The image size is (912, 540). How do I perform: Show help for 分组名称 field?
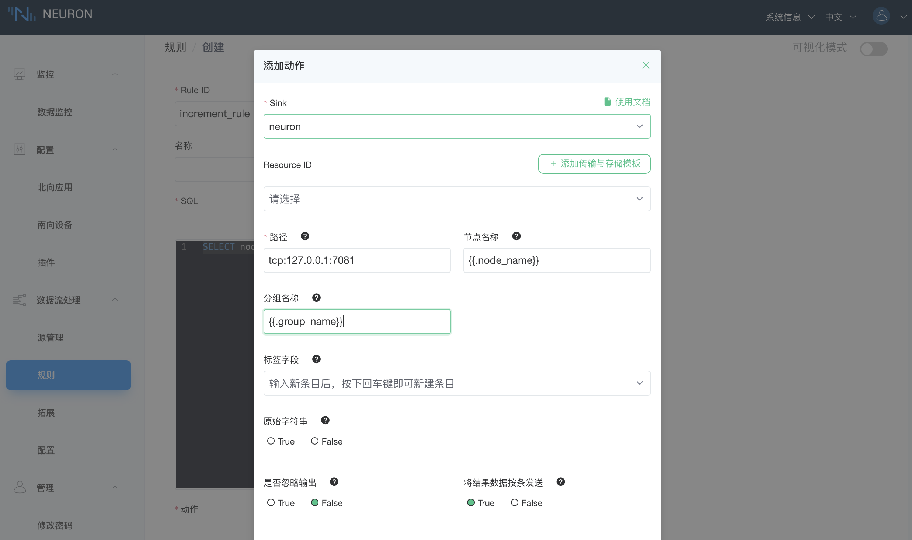(x=316, y=298)
